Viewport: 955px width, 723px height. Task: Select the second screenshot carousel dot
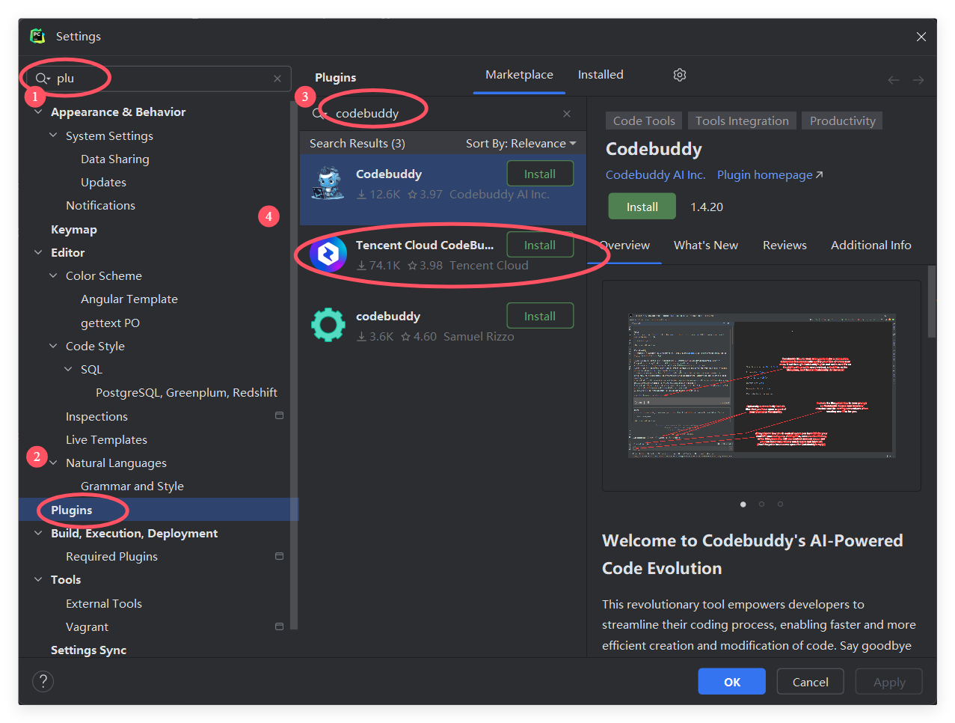point(761,504)
